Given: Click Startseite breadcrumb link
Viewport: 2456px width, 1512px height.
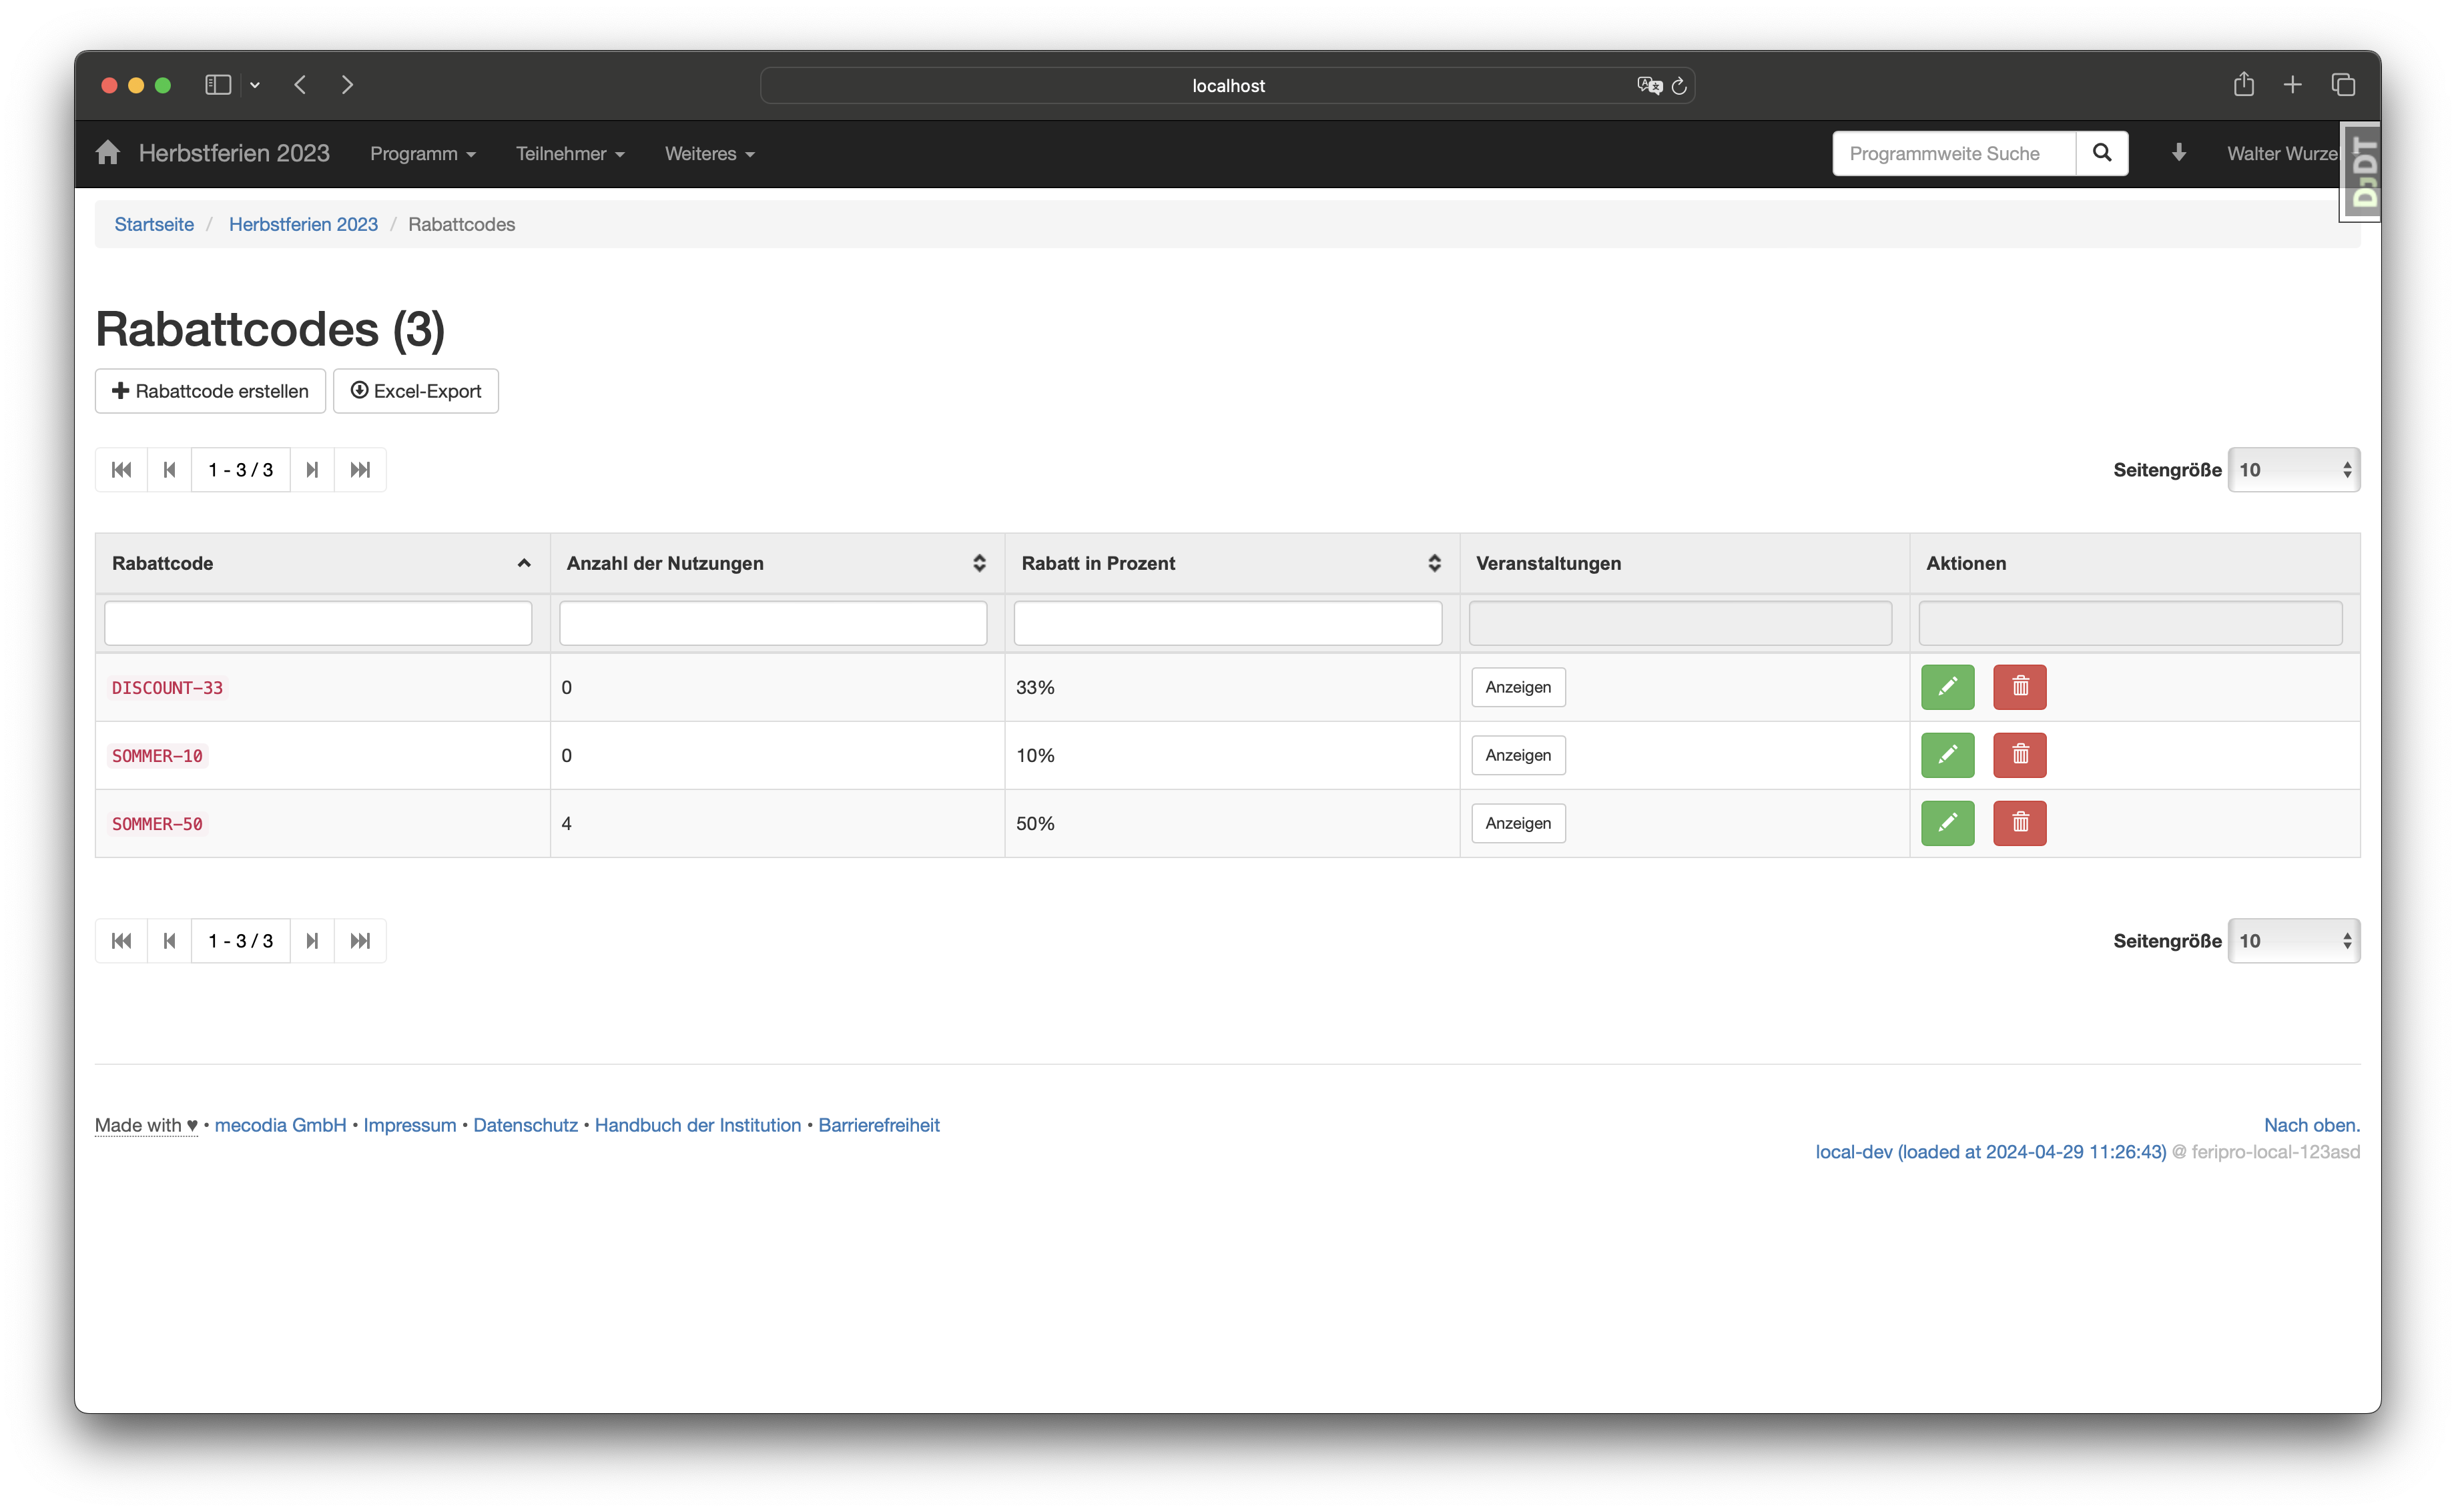Looking at the screenshot, I should click(153, 223).
